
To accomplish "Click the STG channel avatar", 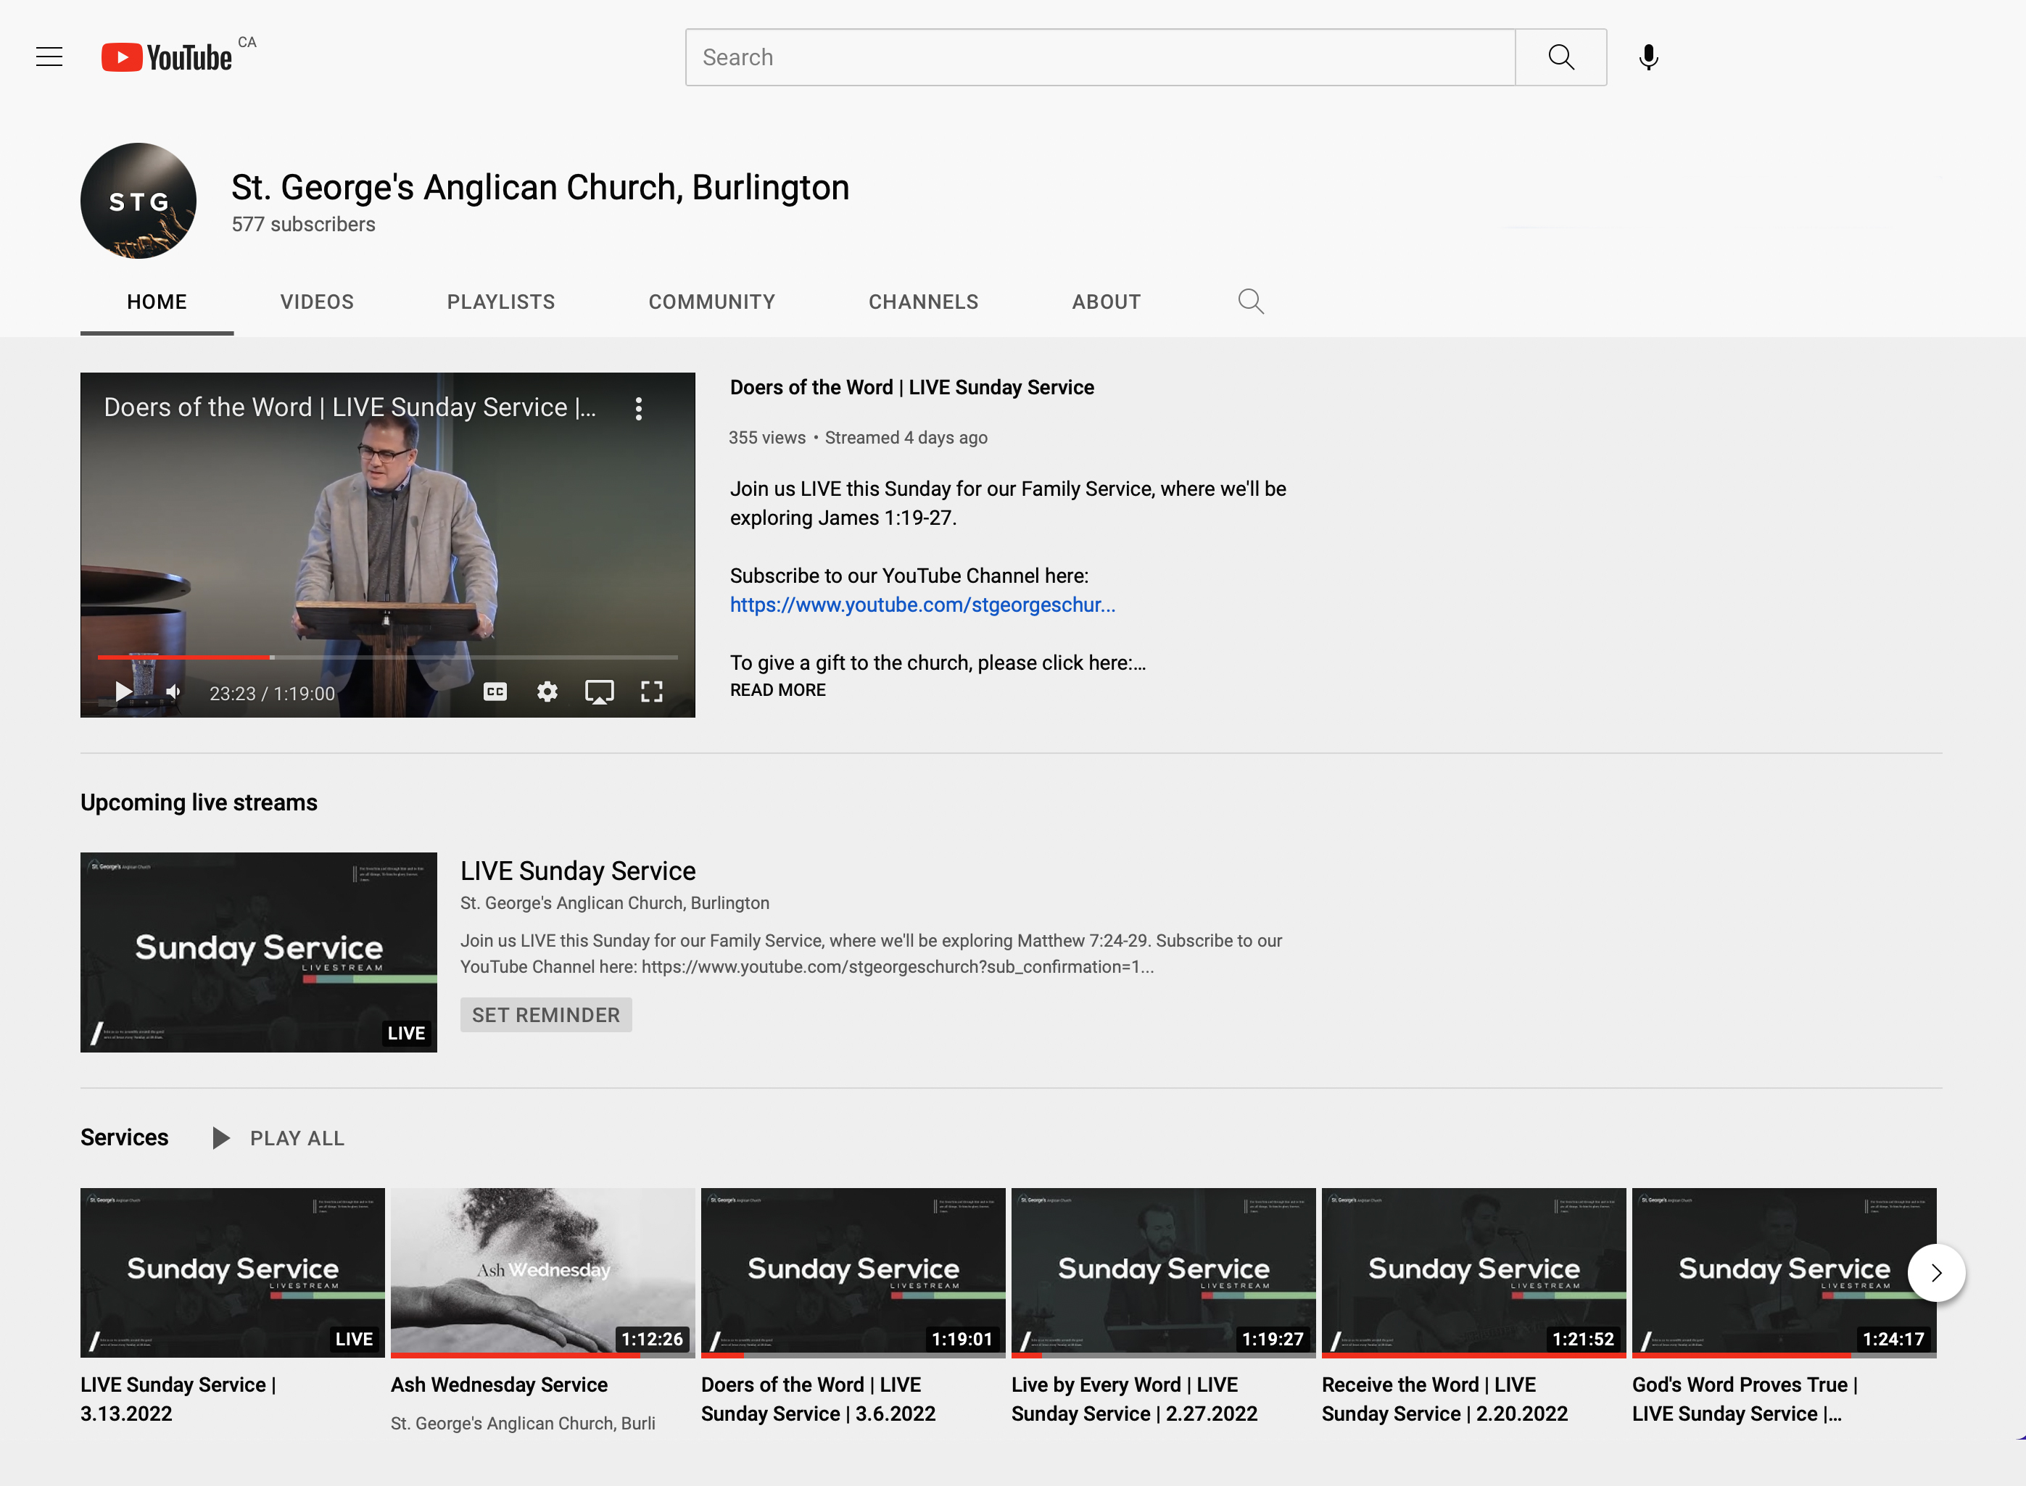I will (x=138, y=201).
